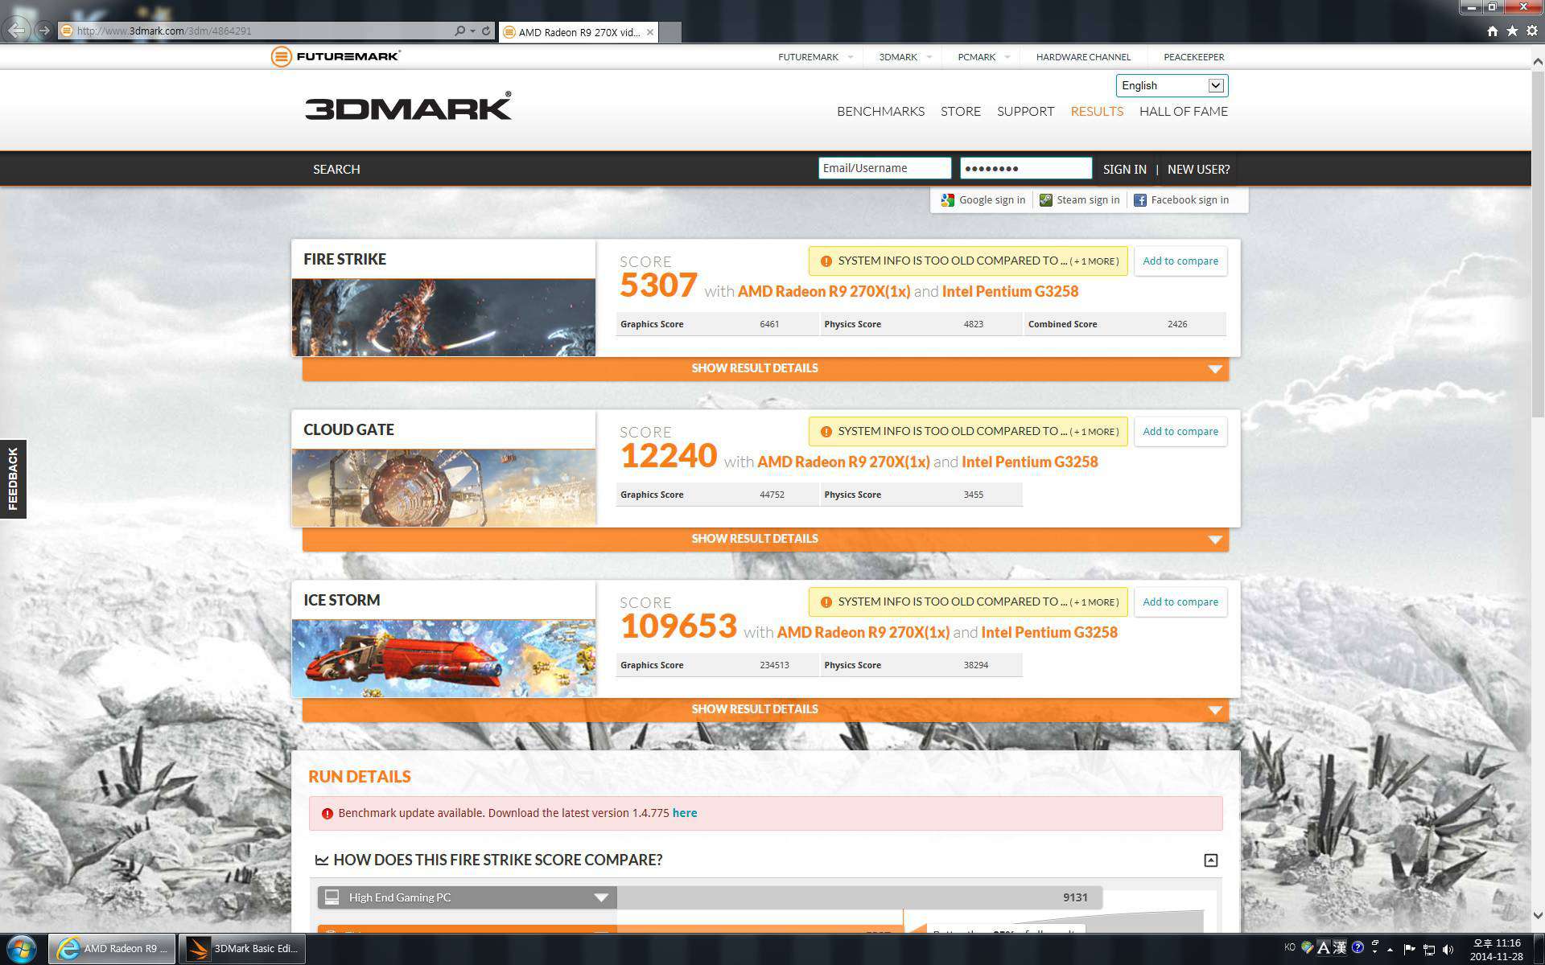Open the PEACEKEEPER link
The image size is (1545, 965).
pos(1194,57)
